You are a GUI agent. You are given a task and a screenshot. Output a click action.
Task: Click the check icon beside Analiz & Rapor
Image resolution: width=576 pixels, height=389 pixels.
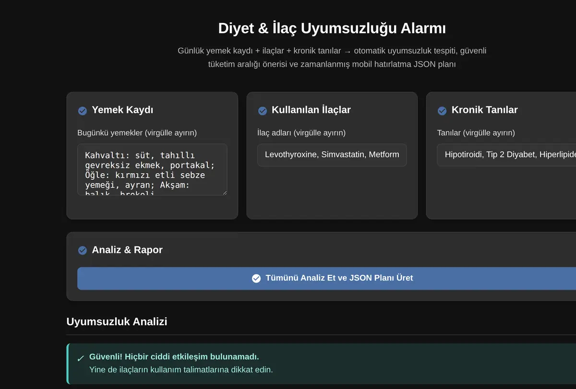click(82, 250)
